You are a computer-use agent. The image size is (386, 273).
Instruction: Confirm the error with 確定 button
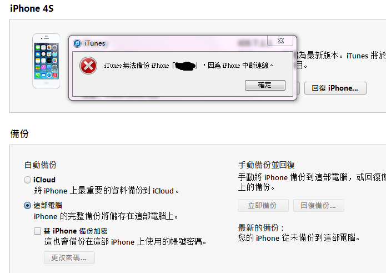click(x=265, y=85)
